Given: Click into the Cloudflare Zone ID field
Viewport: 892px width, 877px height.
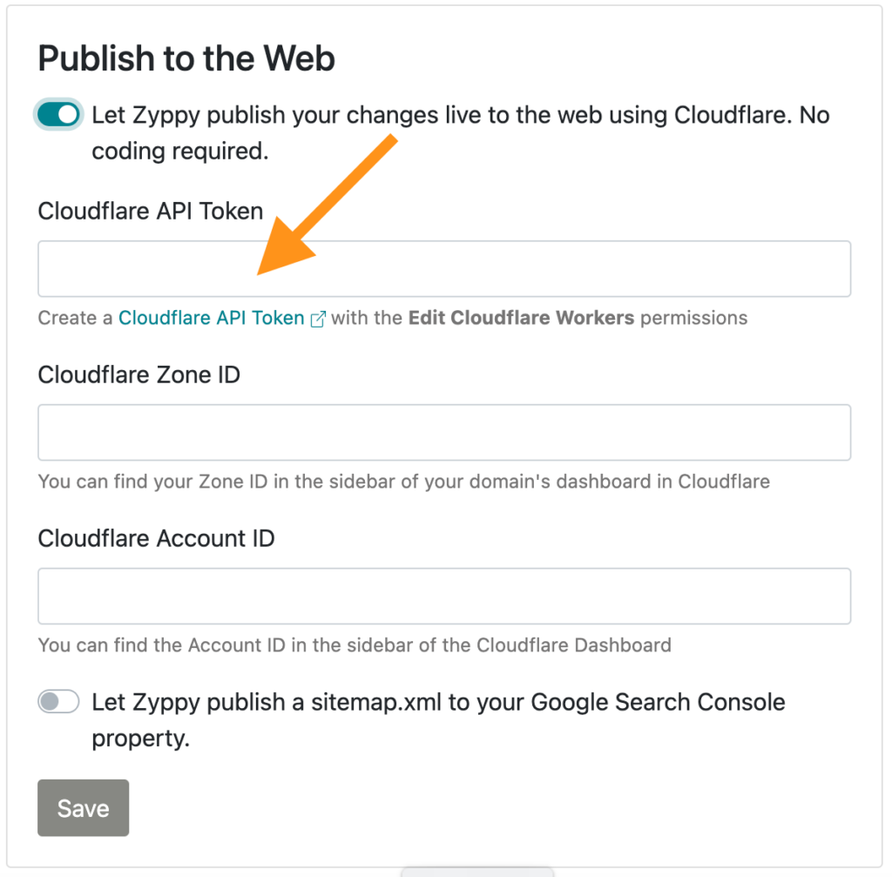Looking at the screenshot, I should pyautogui.click(x=444, y=432).
